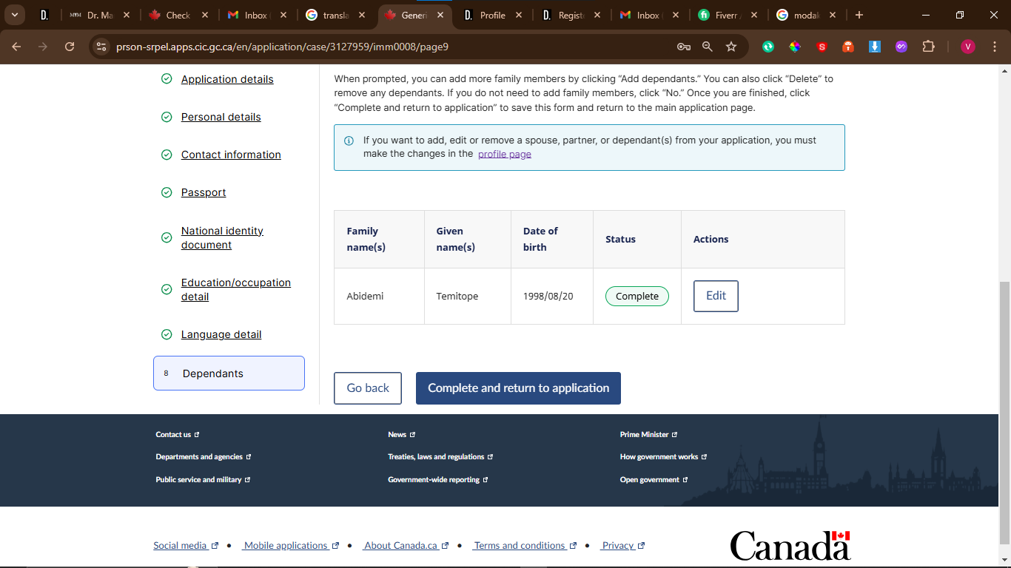Open the Application details section
1011x568 pixels.
click(x=227, y=79)
